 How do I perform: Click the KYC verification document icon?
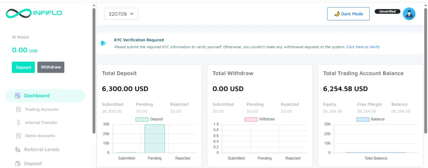[104, 43]
